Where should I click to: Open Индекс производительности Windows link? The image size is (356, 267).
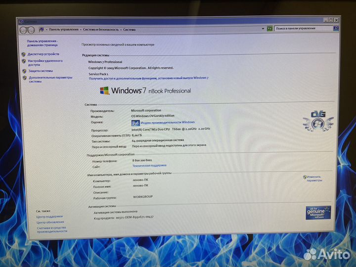pyautogui.click(x=167, y=122)
